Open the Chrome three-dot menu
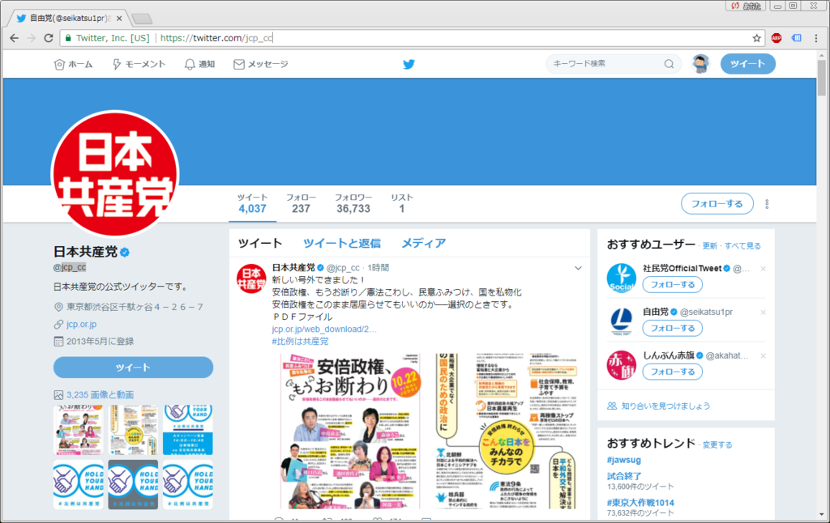Screen dimensions: 830x523 coord(816,38)
